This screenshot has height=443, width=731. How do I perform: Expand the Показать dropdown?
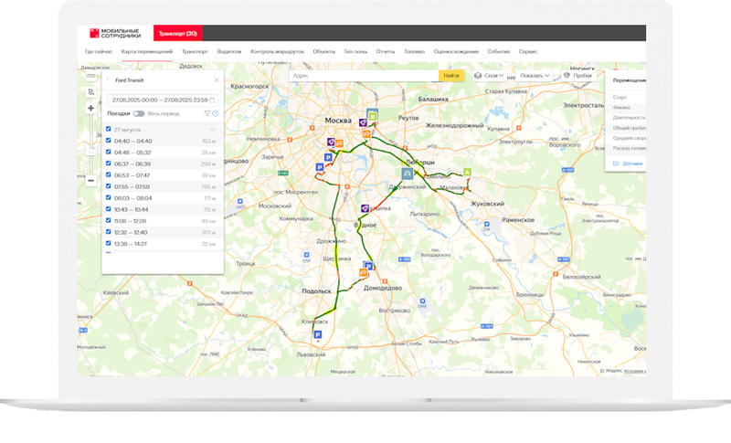(x=536, y=76)
